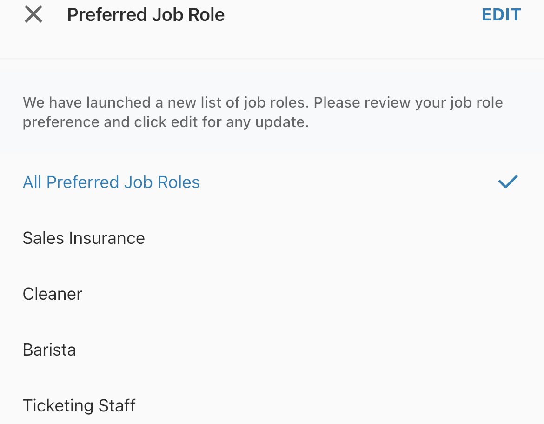Viewport: 544px width, 424px height.
Task: Open the job role editor via EDIT
Action: (501, 14)
